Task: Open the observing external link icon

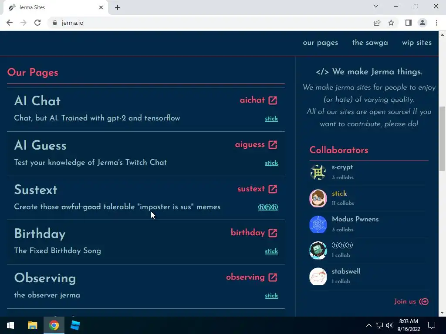Action: 273,277
